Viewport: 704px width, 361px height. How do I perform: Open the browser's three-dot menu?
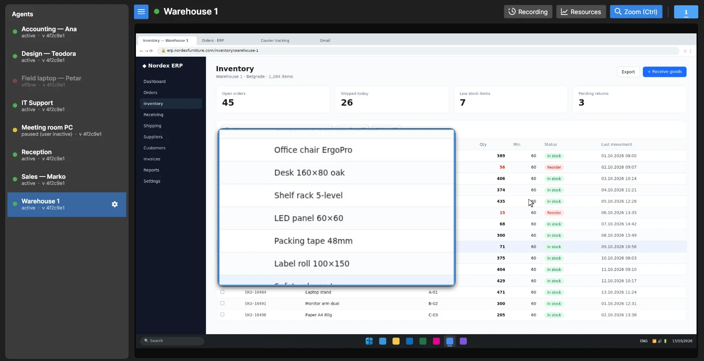tap(690, 51)
